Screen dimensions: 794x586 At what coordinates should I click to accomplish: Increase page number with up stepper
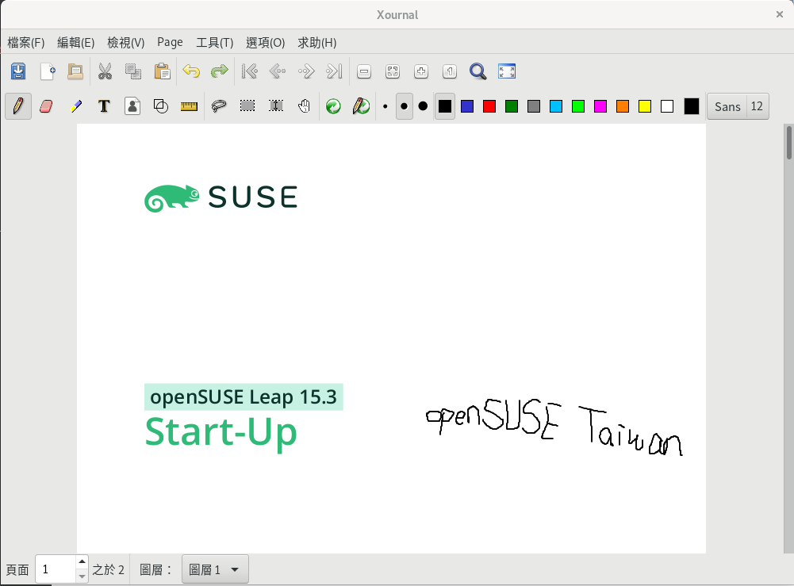coord(82,561)
